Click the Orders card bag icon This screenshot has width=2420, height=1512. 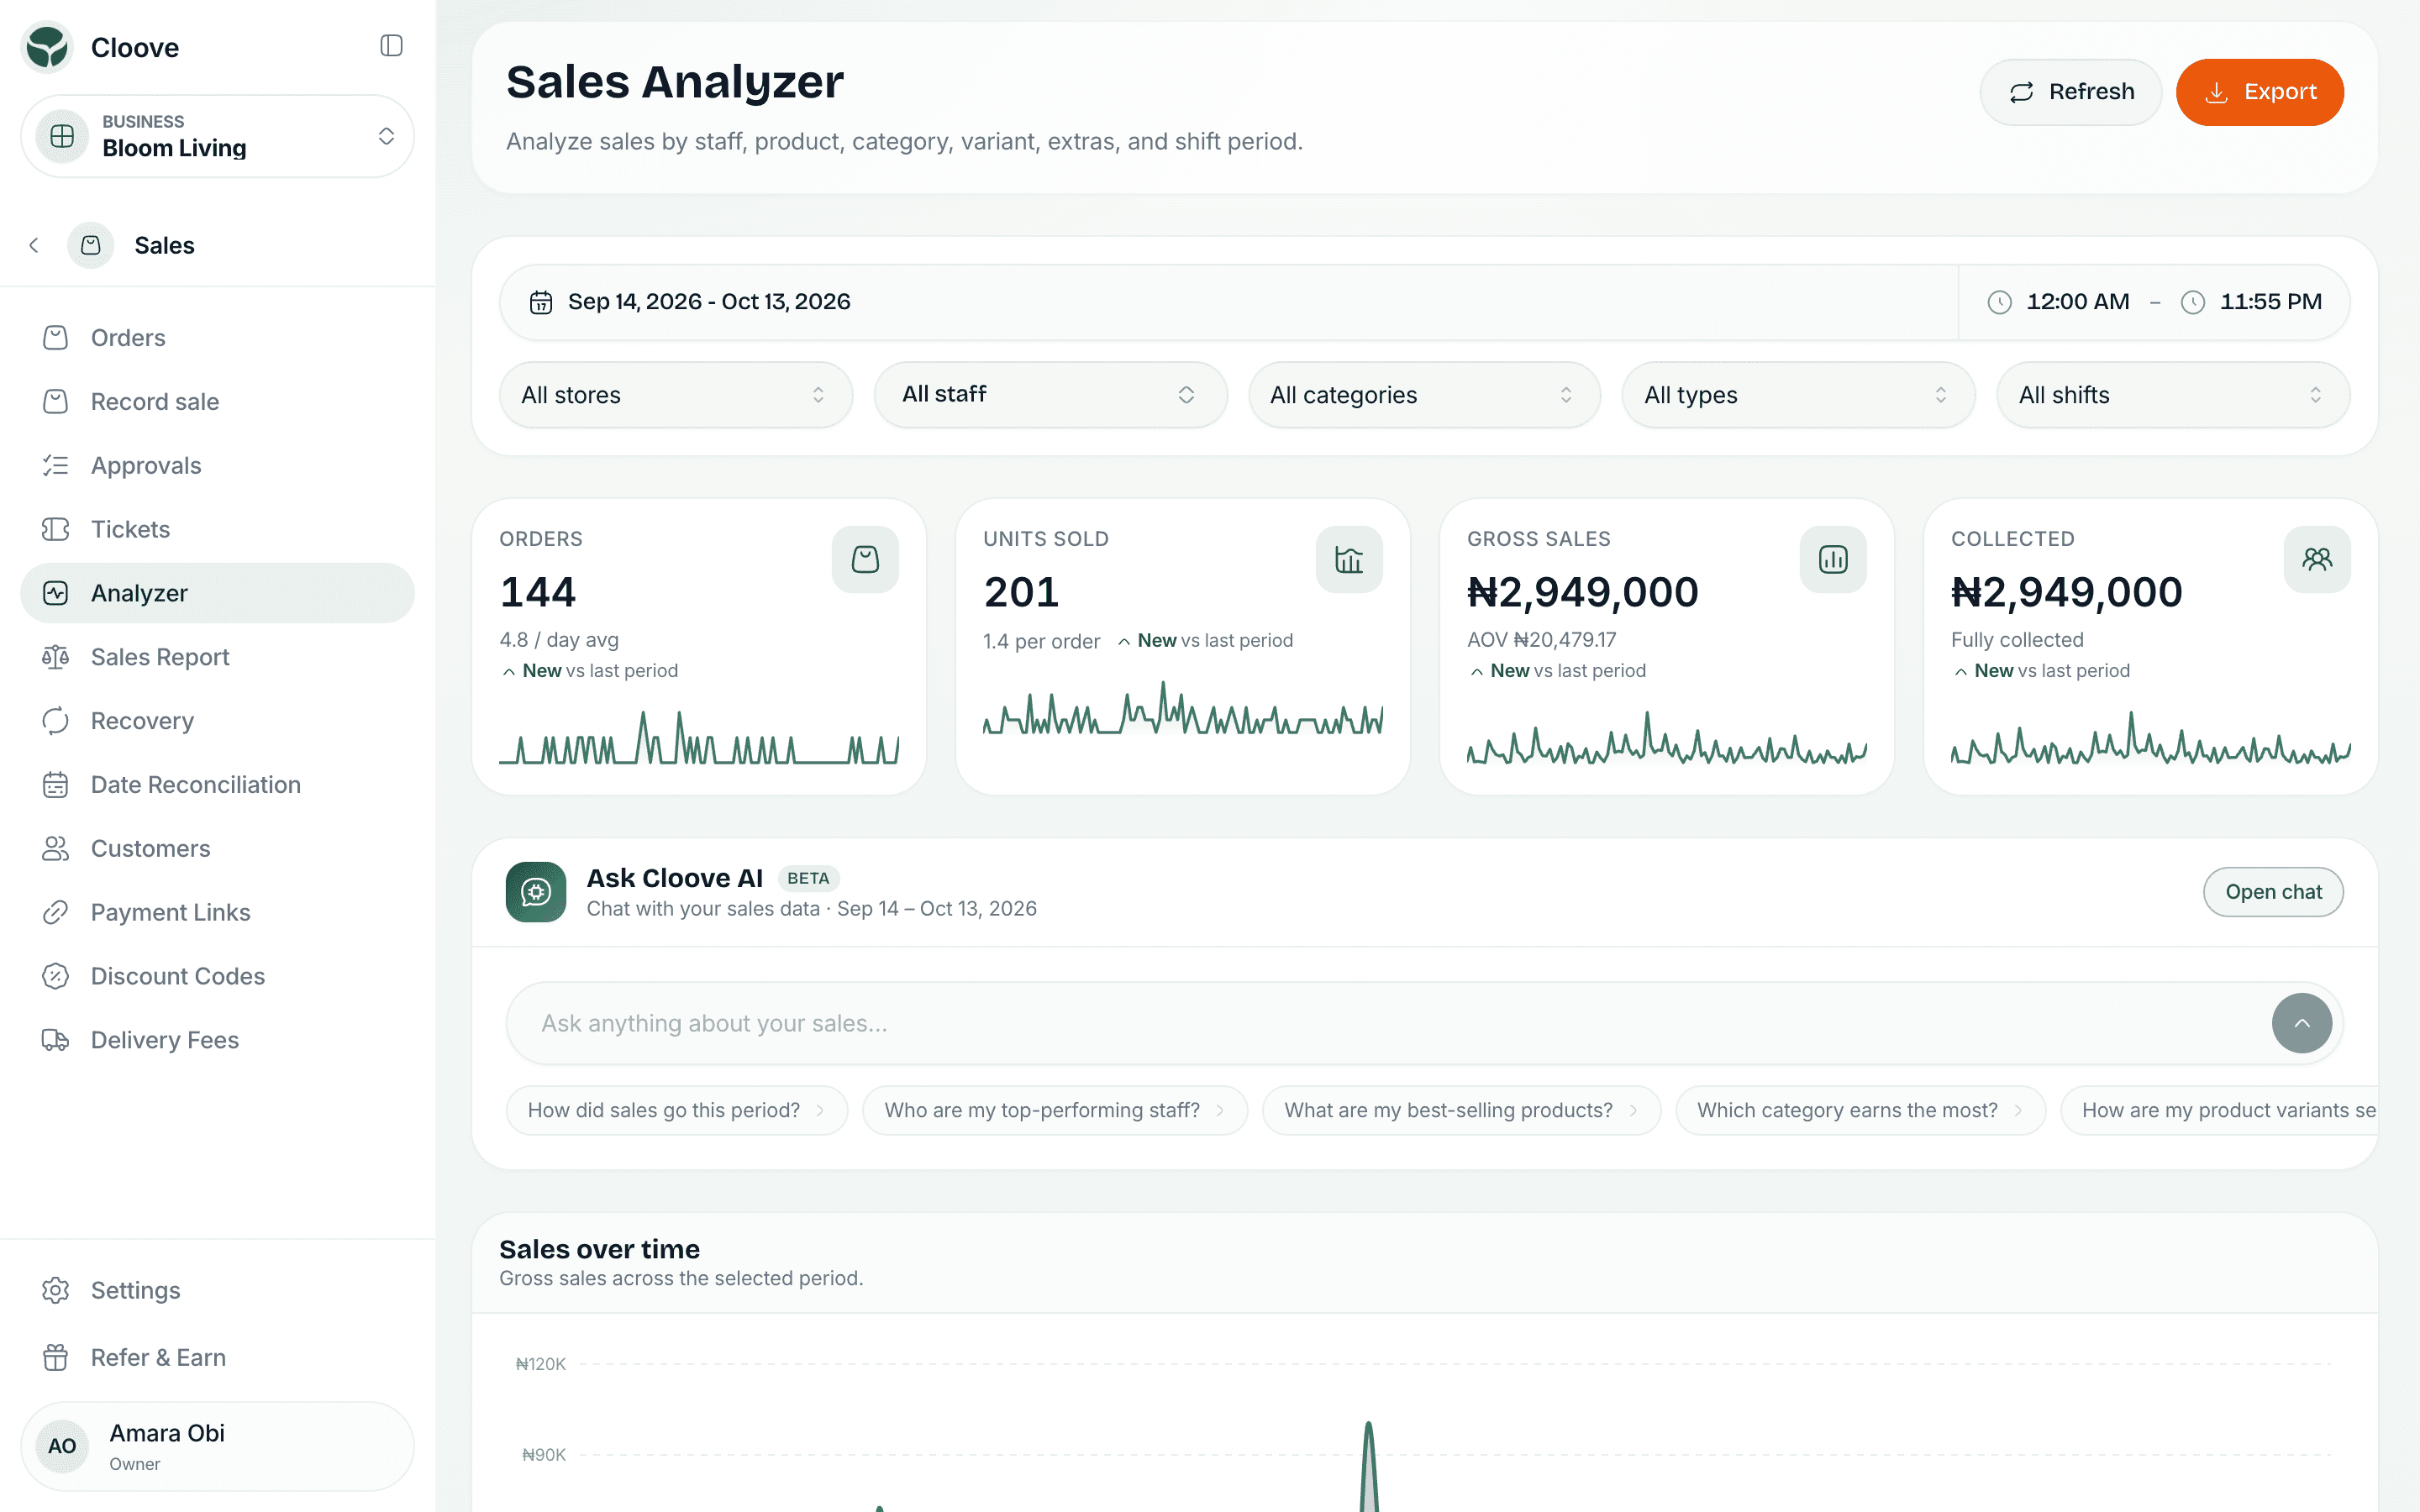(x=865, y=559)
